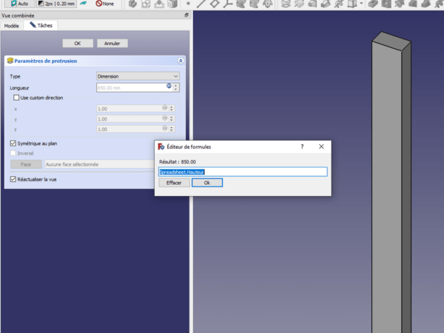Image resolution: width=444 pixels, height=333 pixels.
Task: Click the formula icon in the Longueur field
Action: (168, 87)
